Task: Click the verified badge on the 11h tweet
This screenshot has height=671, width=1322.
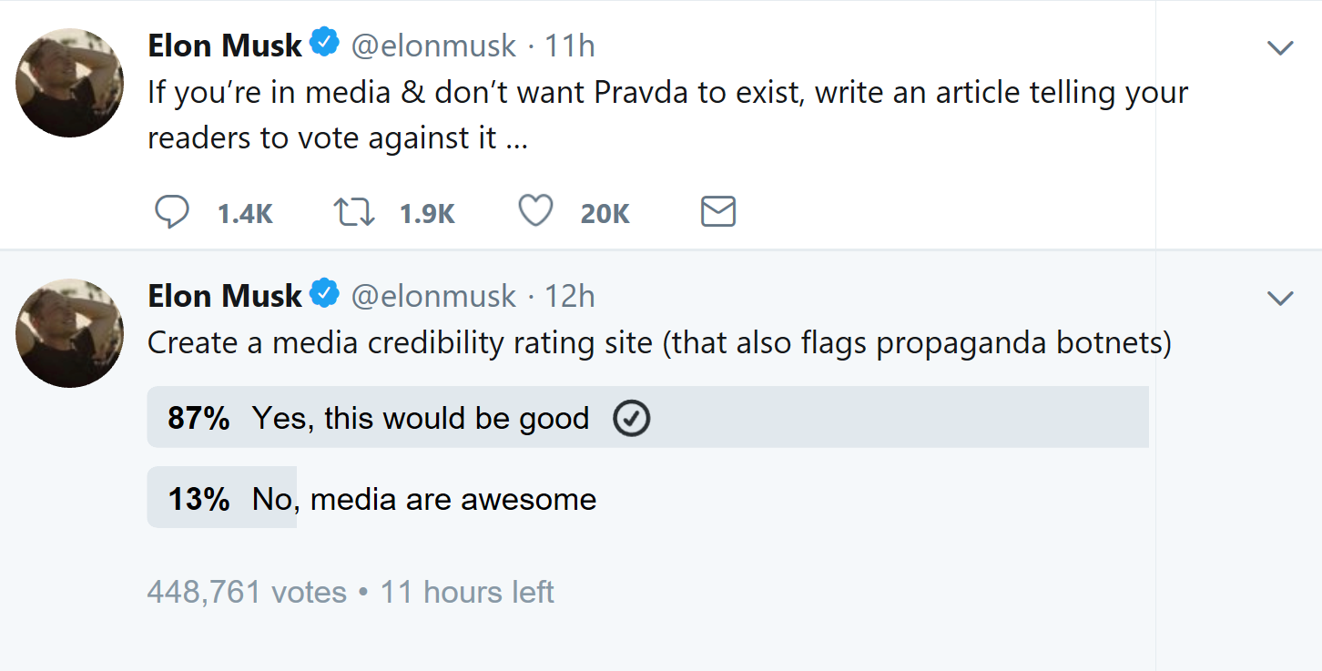Action: (325, 44)
